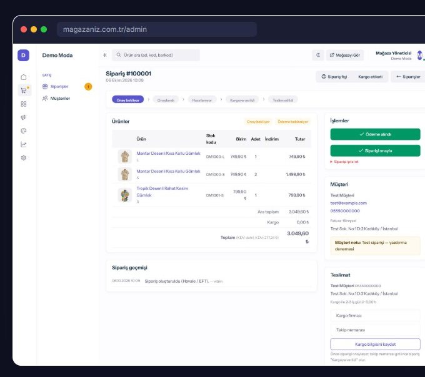The height and width of the screenshot is (377, 425).
Task: Click the Mağazayı Gör button
Action: tap(345, 55)
